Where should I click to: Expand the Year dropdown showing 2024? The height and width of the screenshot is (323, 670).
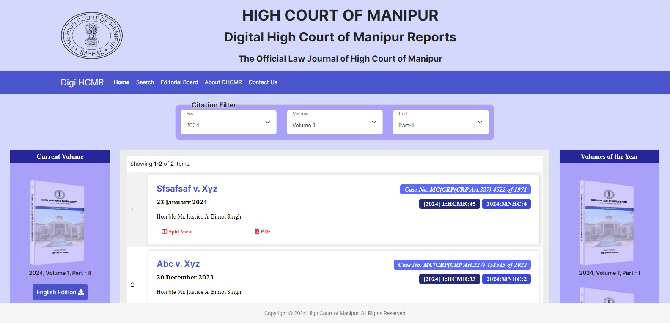click(228, 123)
